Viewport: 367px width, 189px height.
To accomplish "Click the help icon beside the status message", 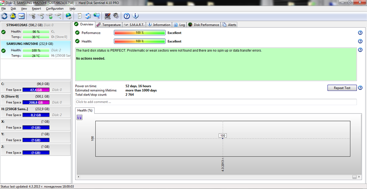I will click(x=360, y=50).
